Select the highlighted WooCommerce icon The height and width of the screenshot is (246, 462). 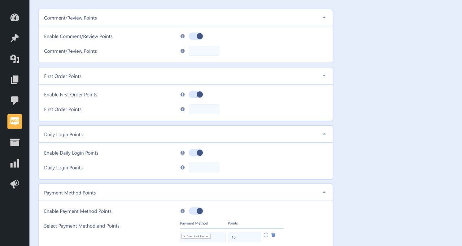(x=14, y=121)
